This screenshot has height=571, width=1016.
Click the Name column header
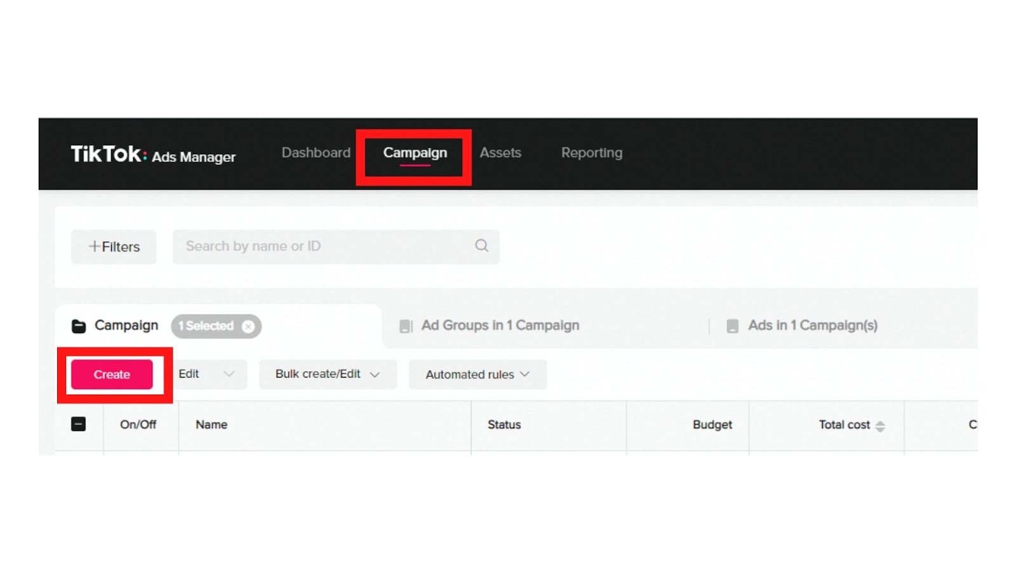coord(211,424)
